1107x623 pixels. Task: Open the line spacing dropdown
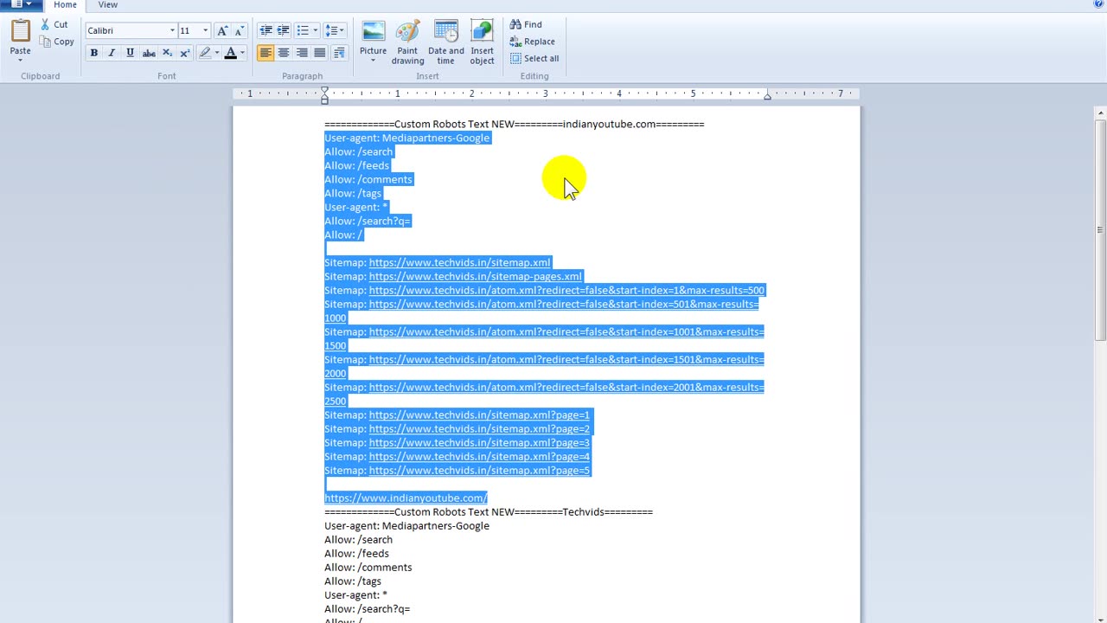point(334,30)
